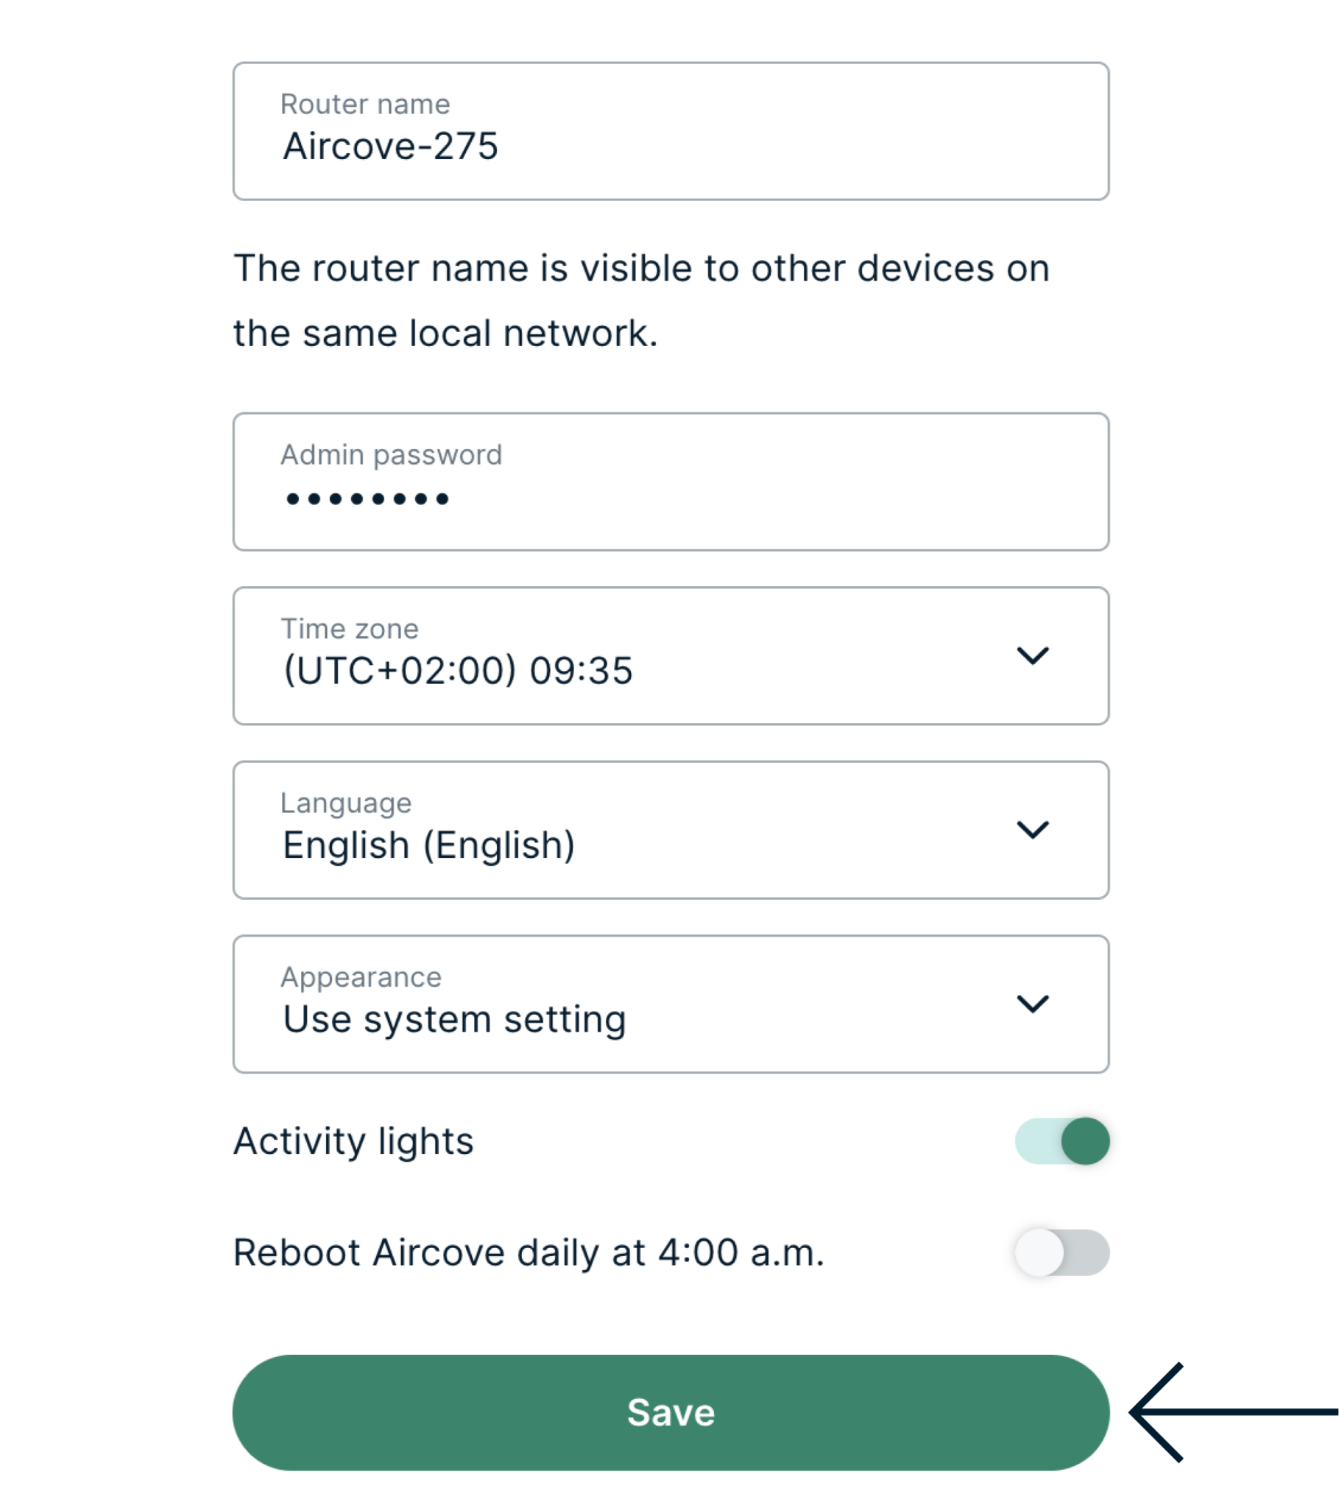
Task: Click the Time zone chevron arrow
Action: click(x=1034, y=656)
